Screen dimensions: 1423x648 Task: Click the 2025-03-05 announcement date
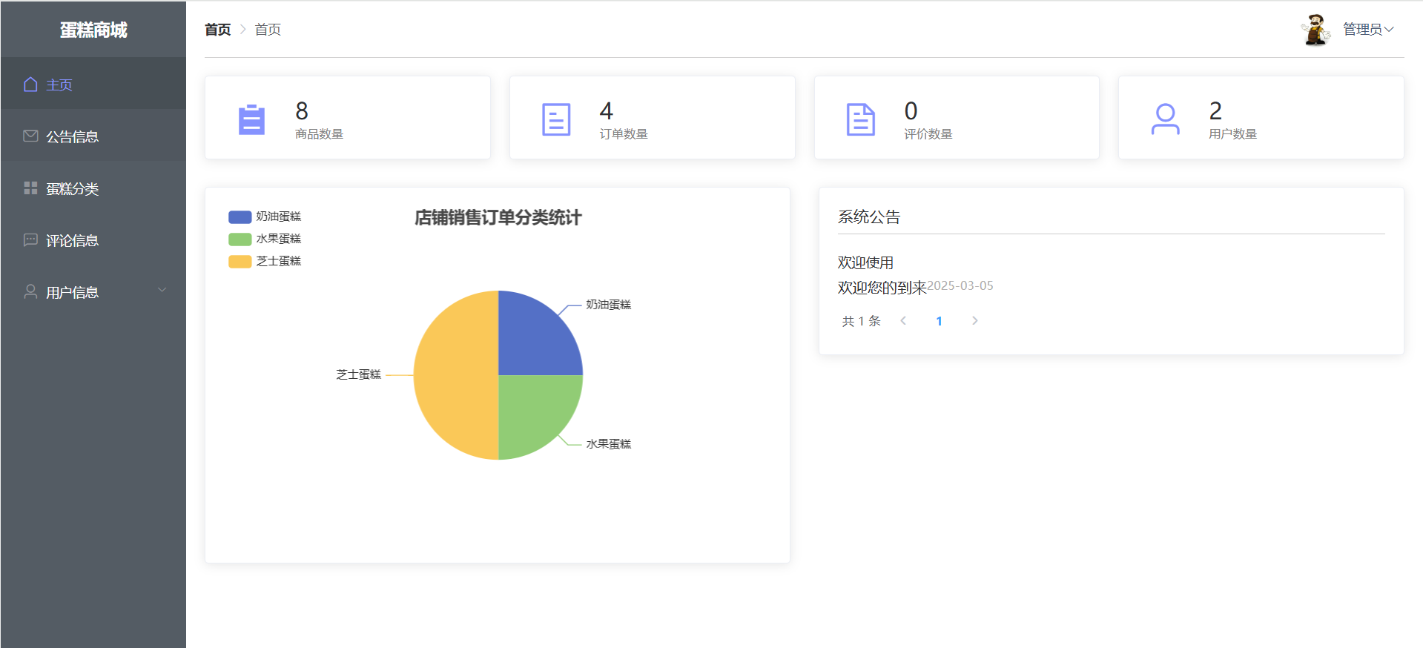[x=960, y=285]
